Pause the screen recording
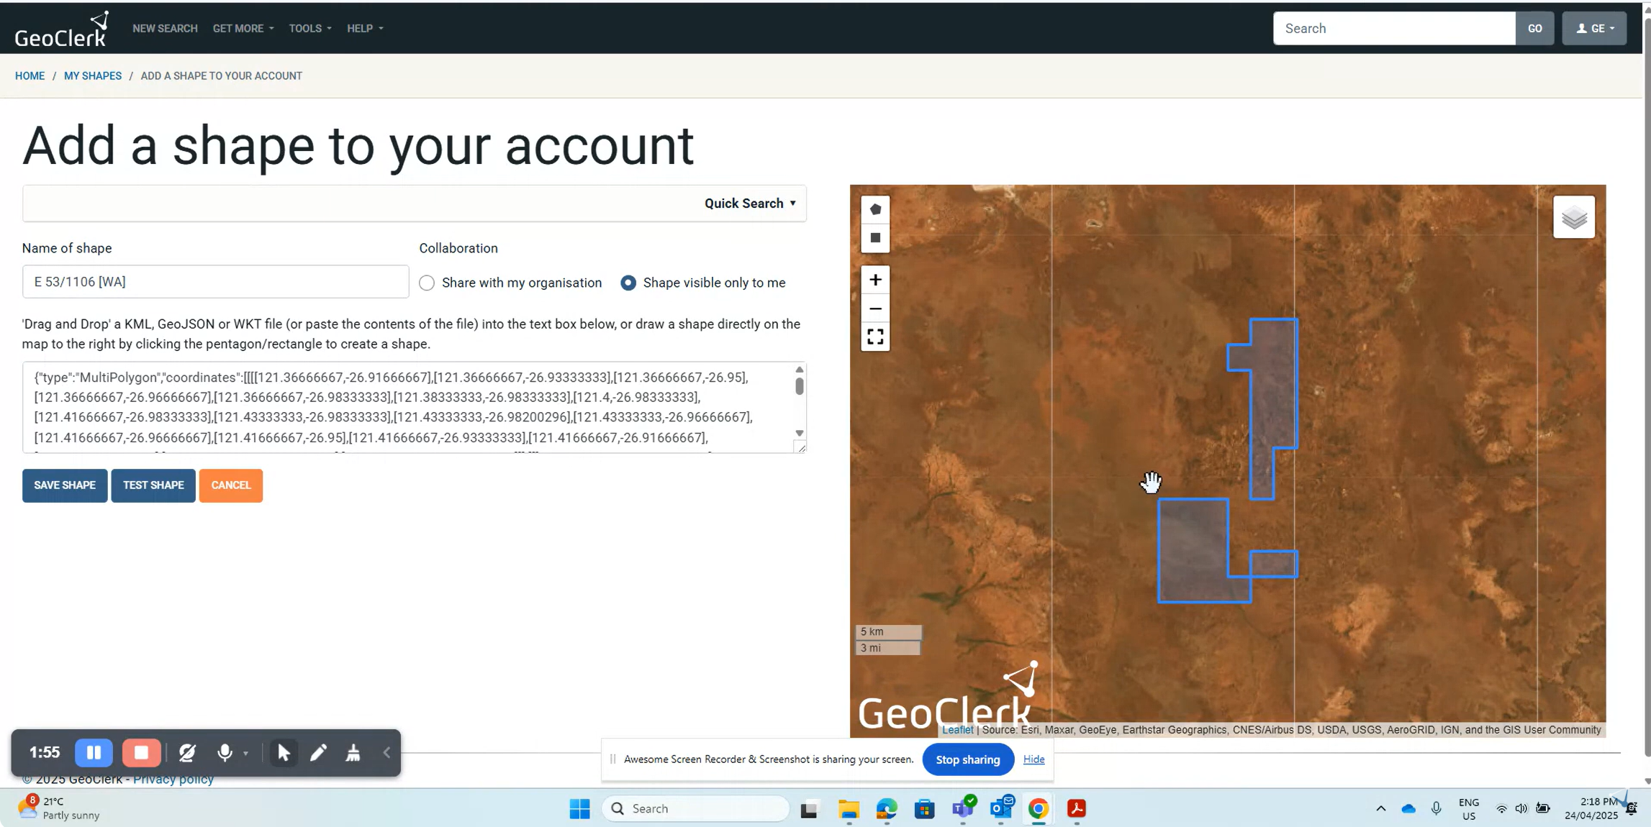The image size is (1651, 827). (94, 753)
